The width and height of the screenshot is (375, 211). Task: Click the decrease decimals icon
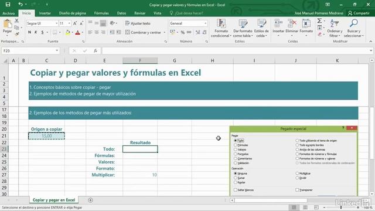[x=204, y=32]
